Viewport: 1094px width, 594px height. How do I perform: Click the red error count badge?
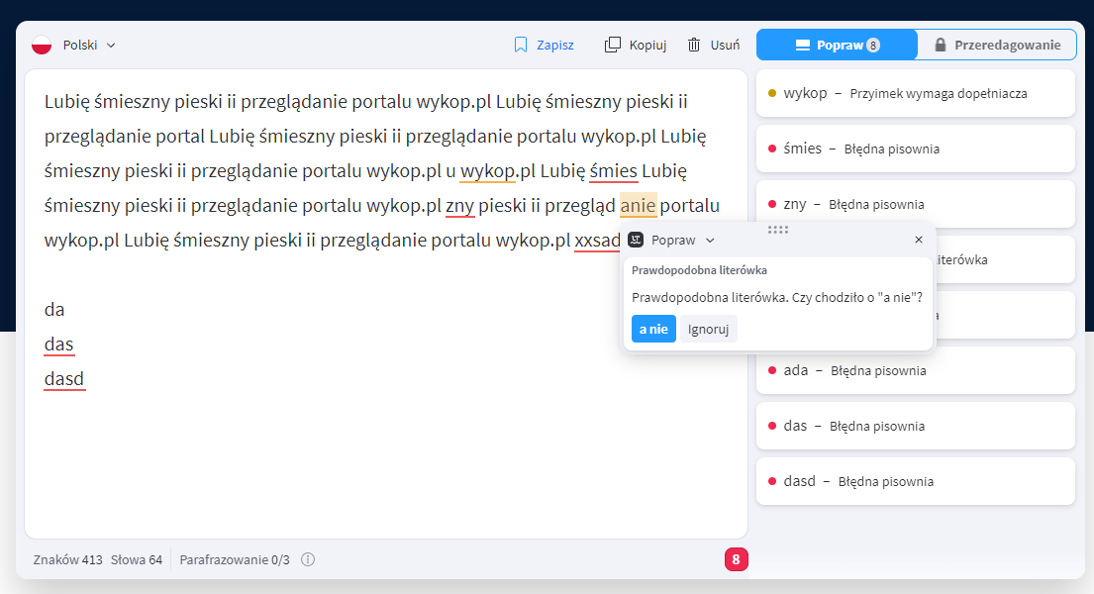click(736, 559)
